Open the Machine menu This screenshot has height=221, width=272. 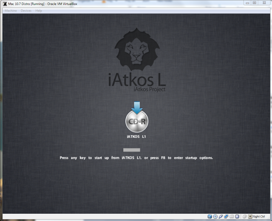click(x=11, y=11)
